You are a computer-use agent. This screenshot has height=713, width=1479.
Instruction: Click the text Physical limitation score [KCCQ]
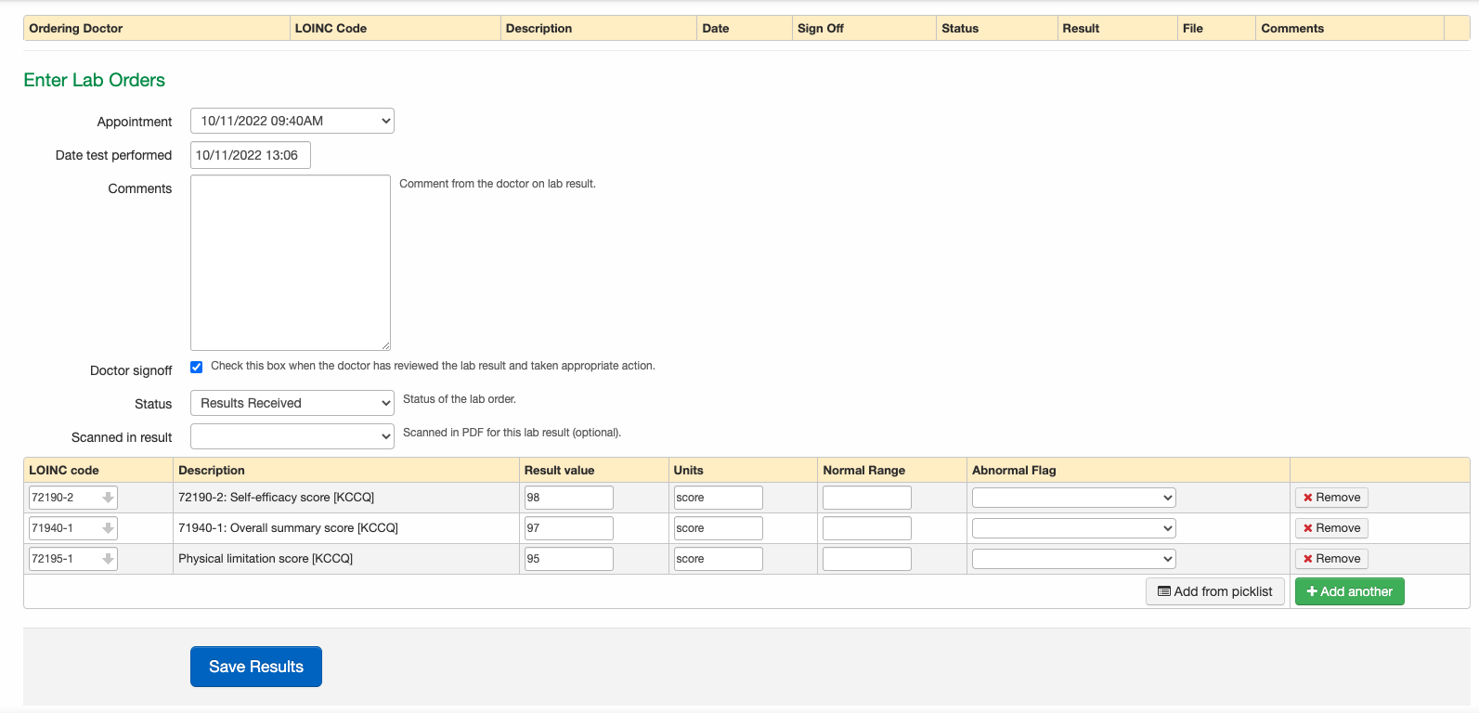tap(266, 559)
